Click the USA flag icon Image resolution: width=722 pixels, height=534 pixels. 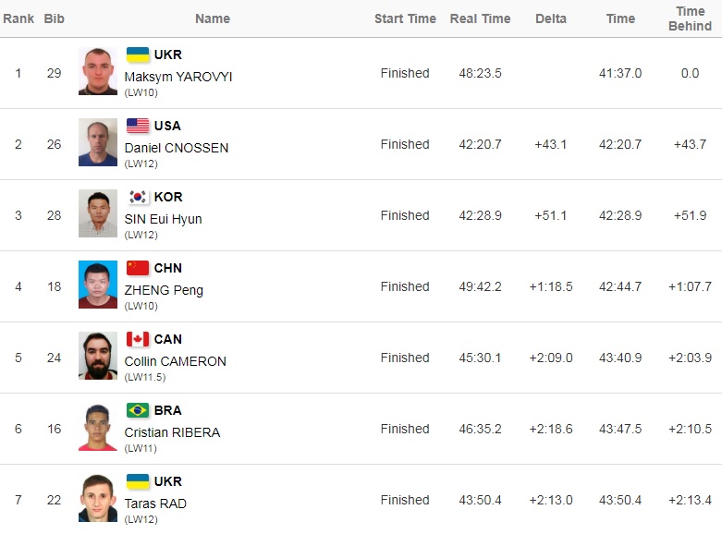138,126
